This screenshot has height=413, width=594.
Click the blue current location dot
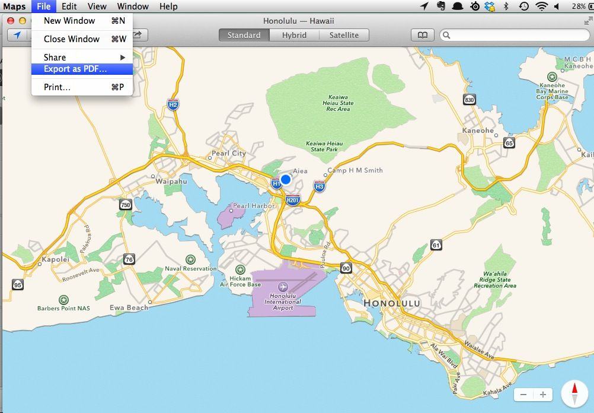tap(286, 179)
